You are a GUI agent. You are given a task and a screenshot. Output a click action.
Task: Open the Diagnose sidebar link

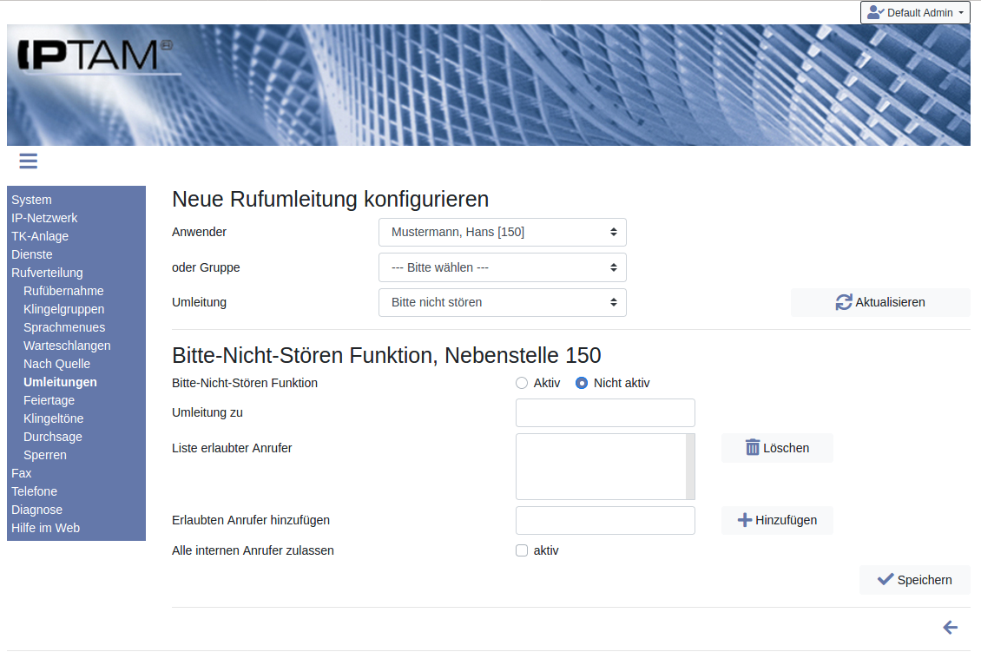coord(36,510)
